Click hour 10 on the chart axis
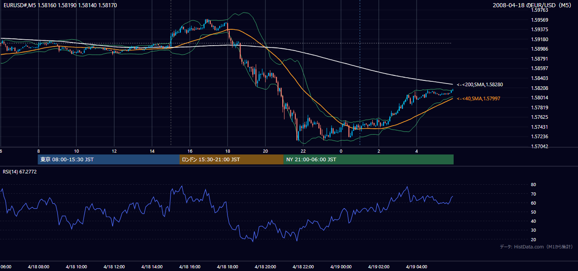578x271 pixels. pos(76,151)
